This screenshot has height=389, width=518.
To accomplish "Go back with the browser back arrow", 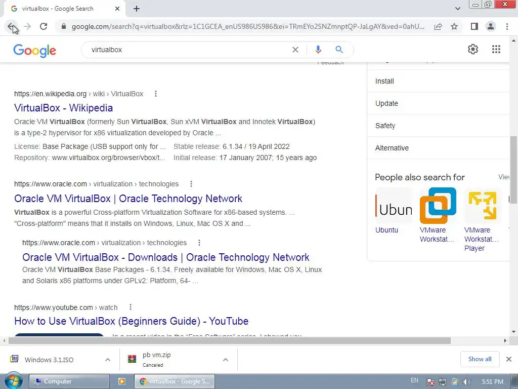I will click(11, 26).
